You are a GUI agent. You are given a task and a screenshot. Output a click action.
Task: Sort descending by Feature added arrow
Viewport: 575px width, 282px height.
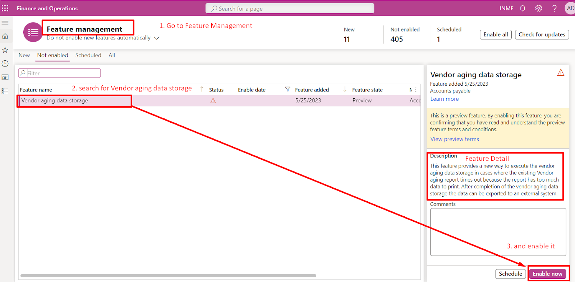coord(345,89)
